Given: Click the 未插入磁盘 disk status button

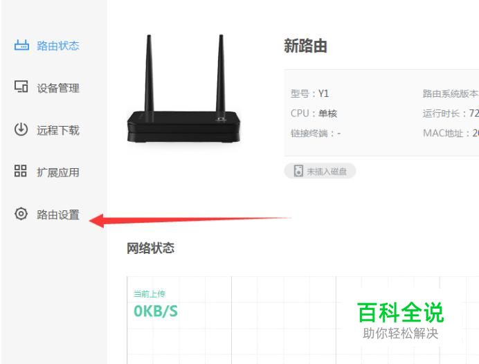Looking at the screenshot, I should (320, 171).
